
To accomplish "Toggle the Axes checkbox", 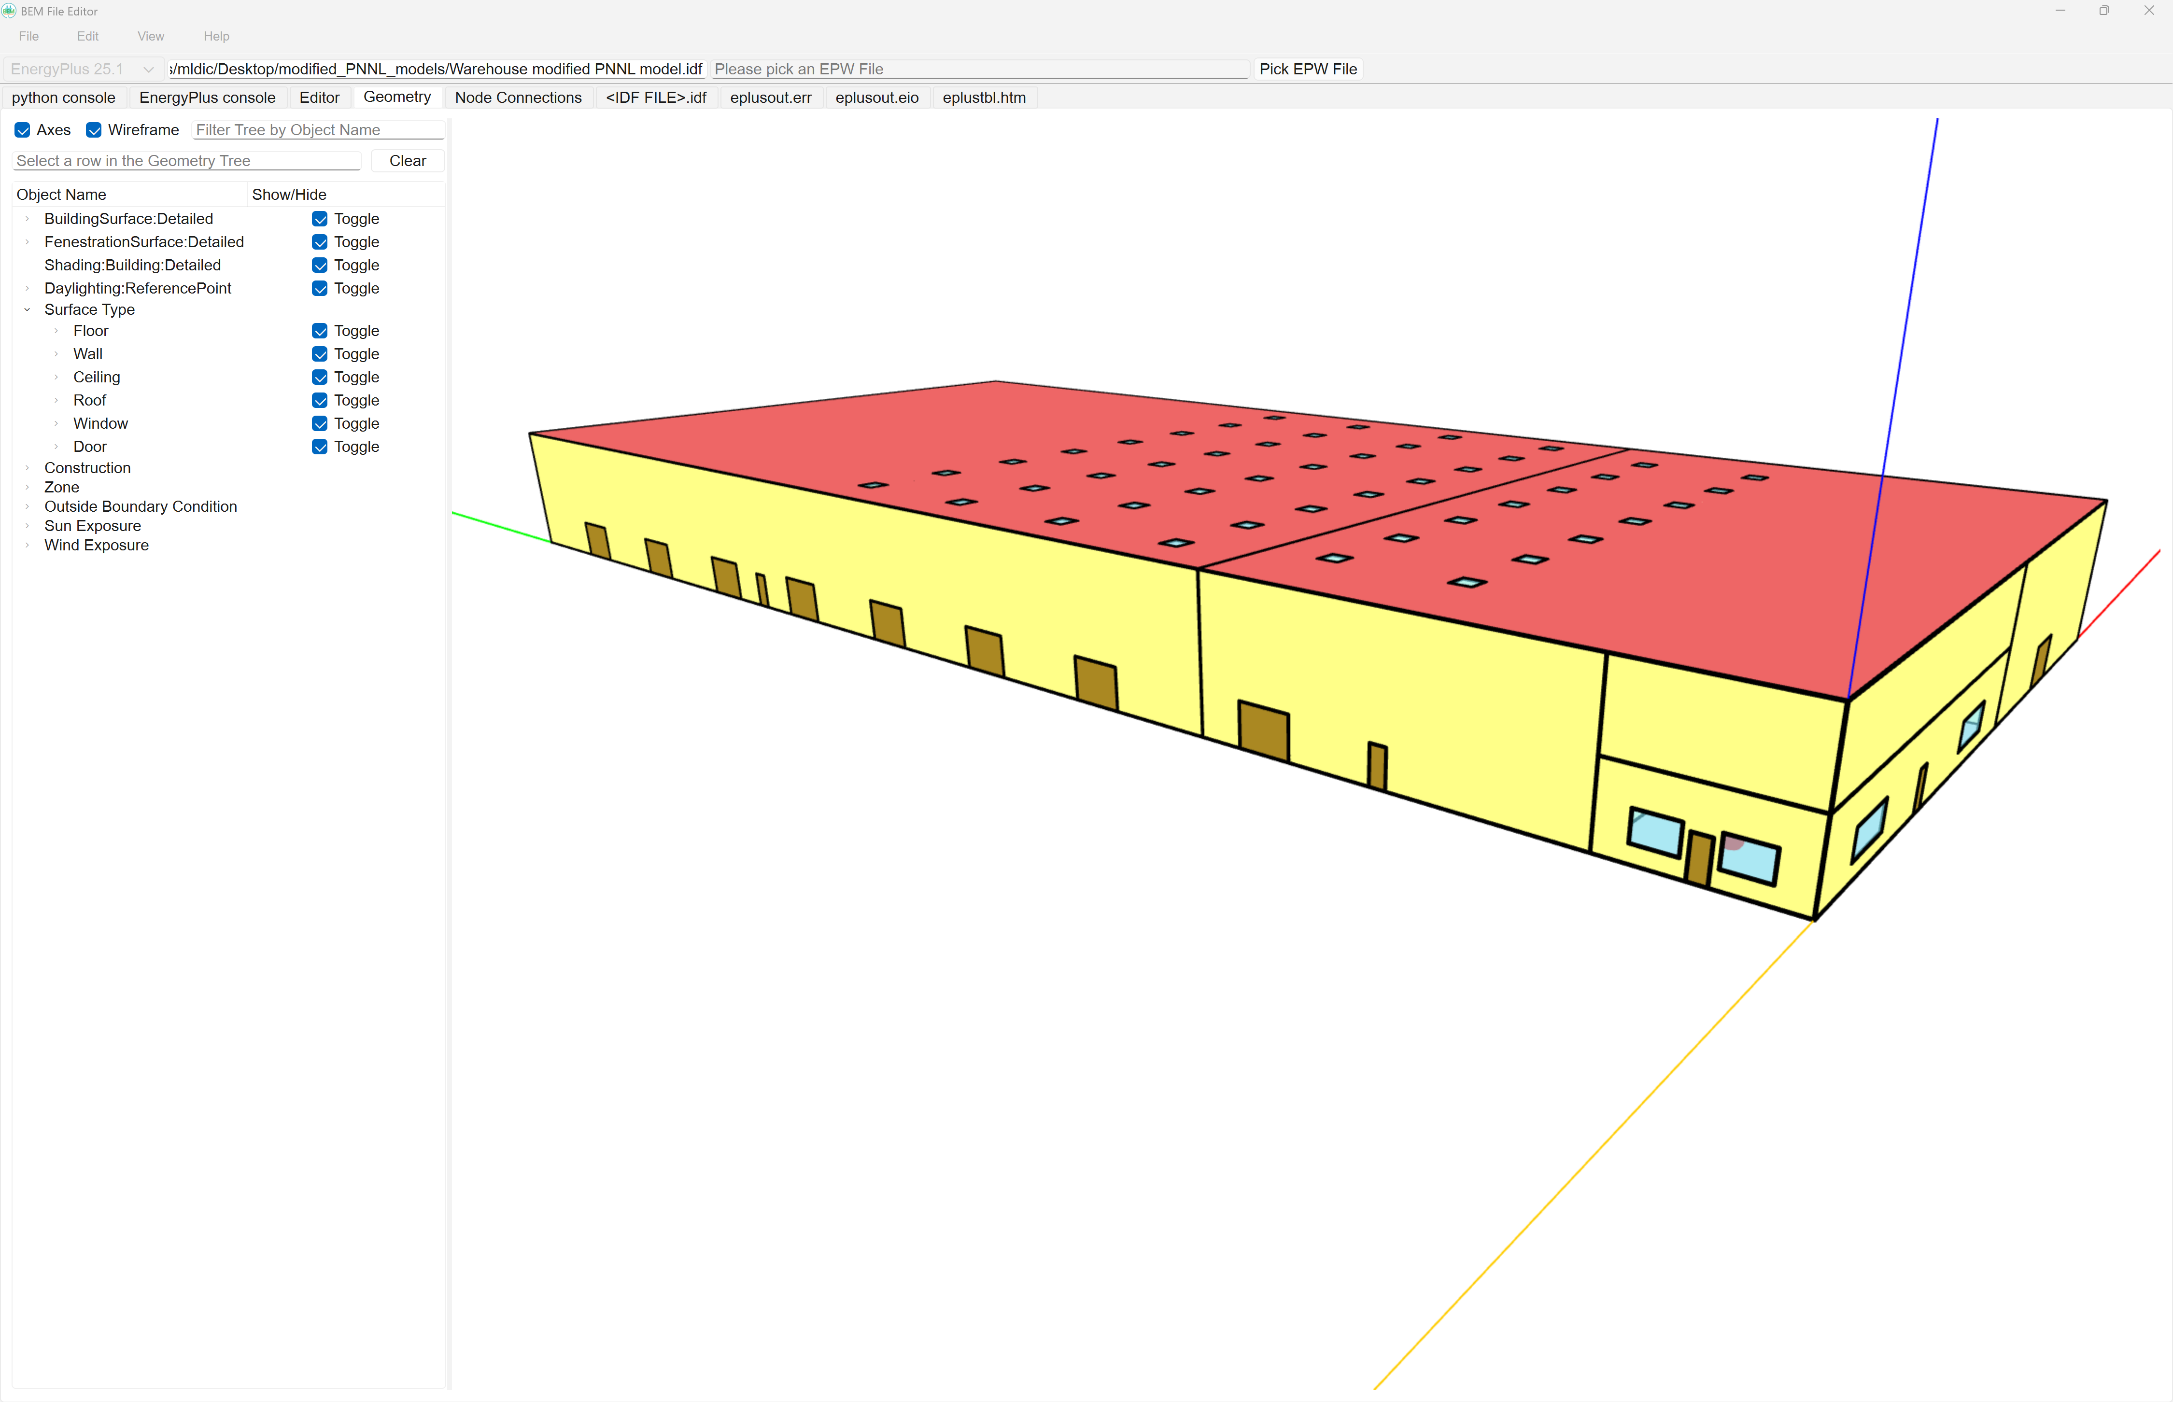I will 23,130.
